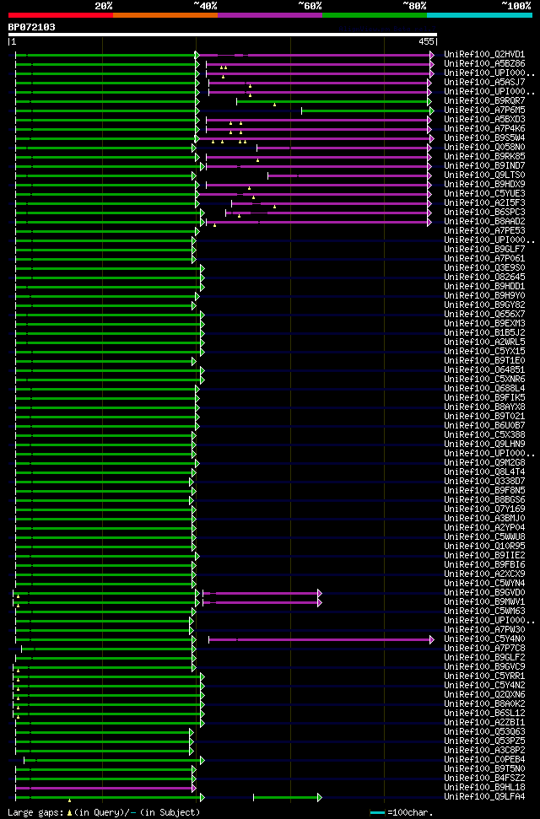Click the BP072103 query name
Image resolution: width=540 pixels, height=819 pixels.
point(31,27)
